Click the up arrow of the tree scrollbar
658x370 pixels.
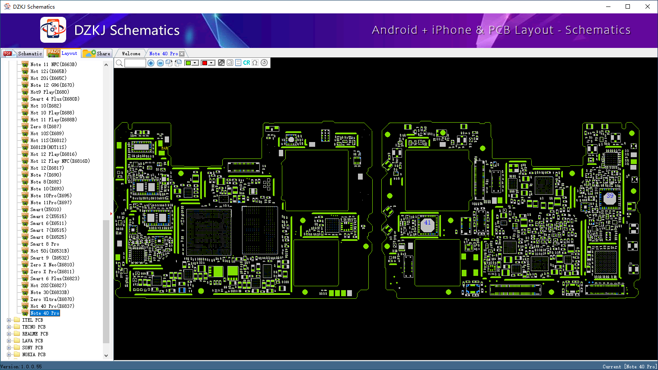[x=106, y=65]
